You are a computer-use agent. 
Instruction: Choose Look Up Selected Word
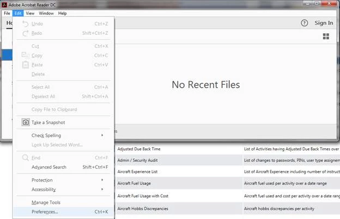pos(63,144)
